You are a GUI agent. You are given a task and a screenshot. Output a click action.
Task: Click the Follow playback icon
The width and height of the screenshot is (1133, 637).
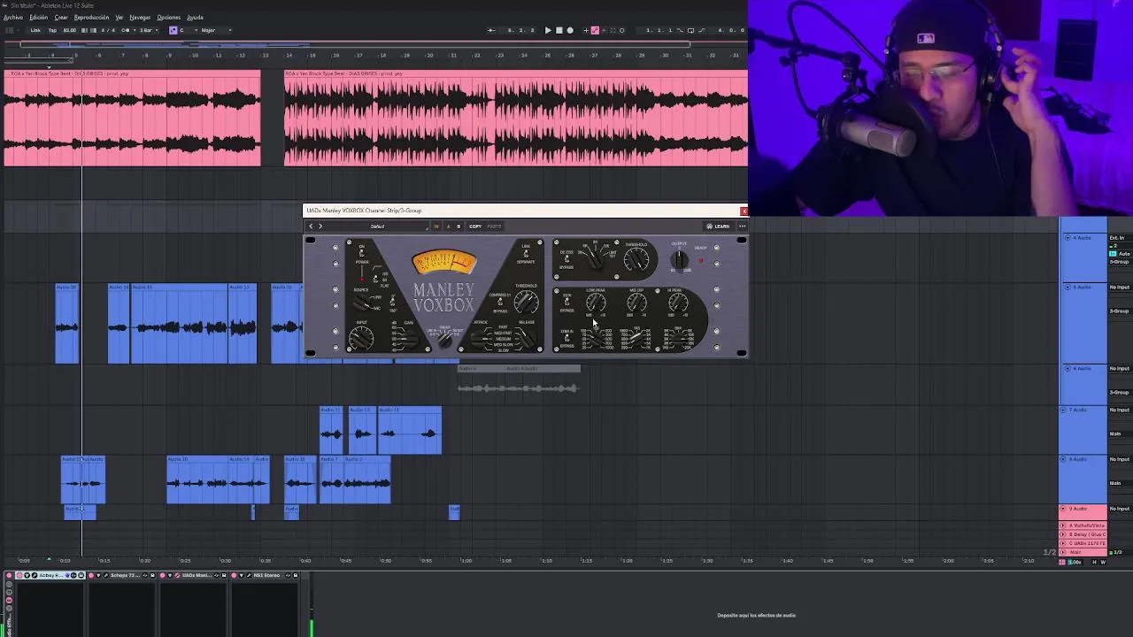(x=491, y=30)
